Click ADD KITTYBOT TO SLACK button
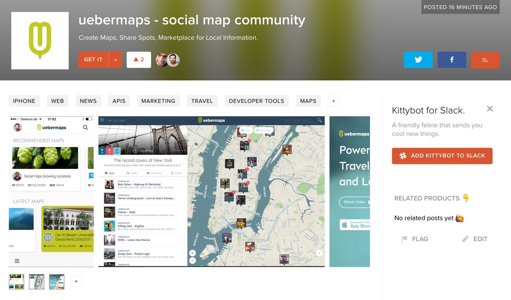The height and width of the screenshot is (300, 511). (x=442, y=156)
